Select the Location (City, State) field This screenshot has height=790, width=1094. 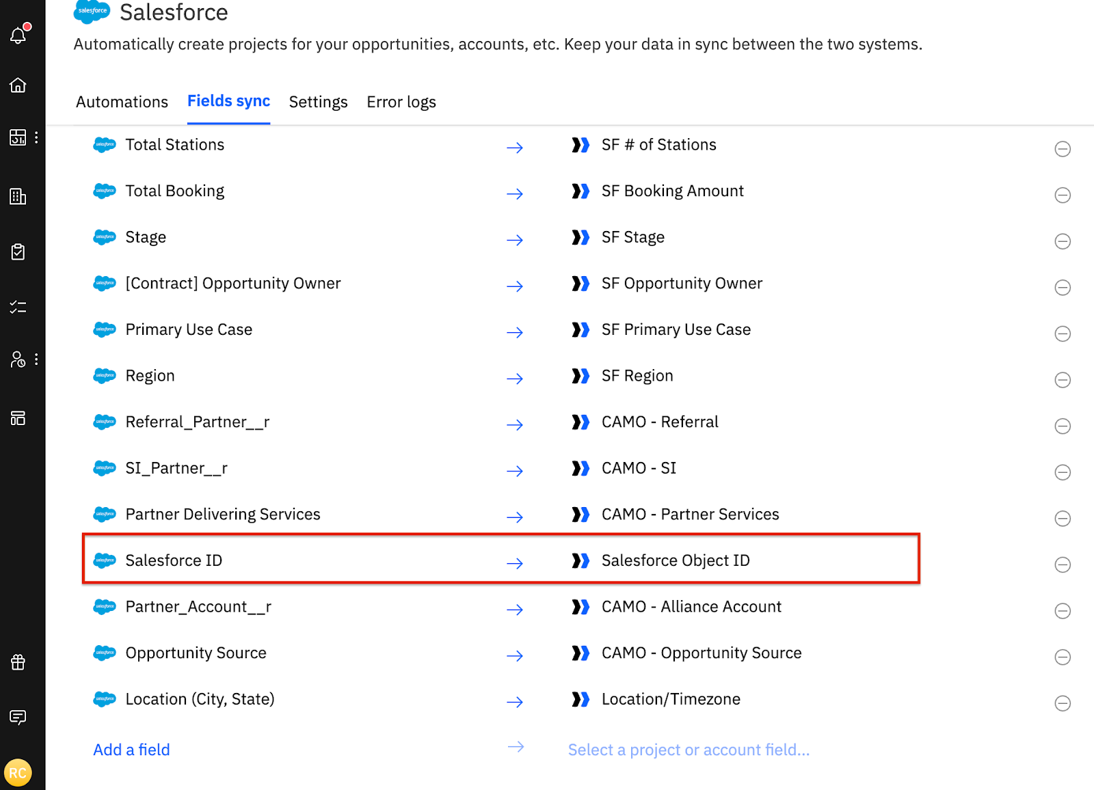(x=200, y=699)
